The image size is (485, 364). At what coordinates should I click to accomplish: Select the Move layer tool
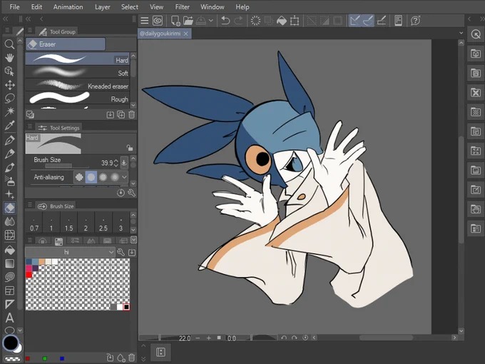(9, 85)
